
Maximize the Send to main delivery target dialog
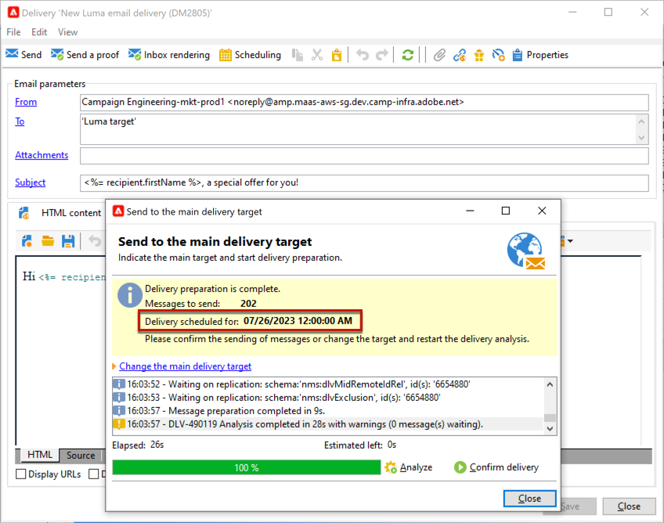point(506,211)
